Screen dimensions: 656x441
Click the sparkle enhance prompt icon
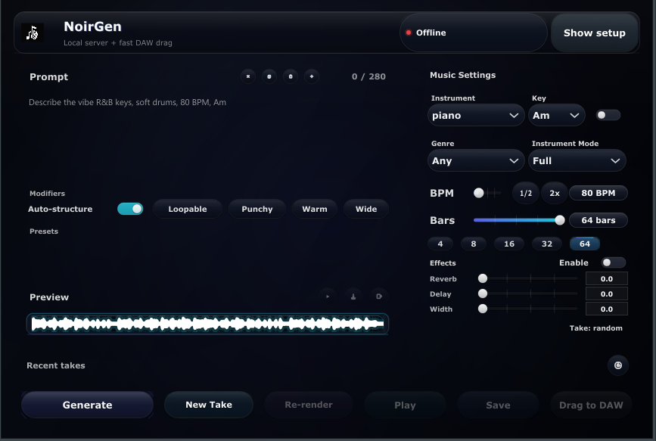pos(312,76)
